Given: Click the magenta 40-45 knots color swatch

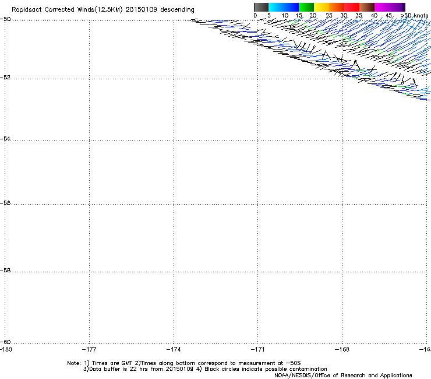Looking at the screenshot, I should pos(382,7).
